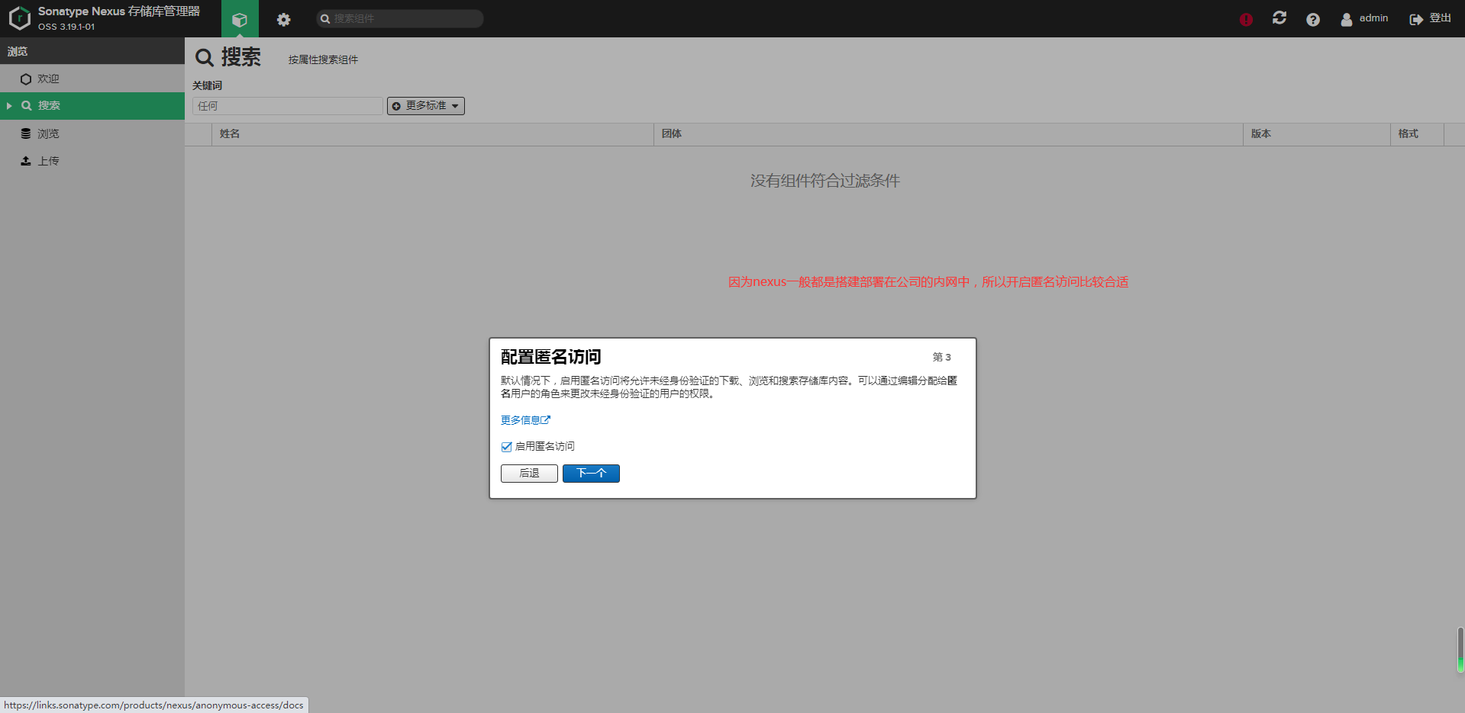Click the 下一个 button
The width and height of the screenshot is (1465, 713).
(x=591, y=474)
